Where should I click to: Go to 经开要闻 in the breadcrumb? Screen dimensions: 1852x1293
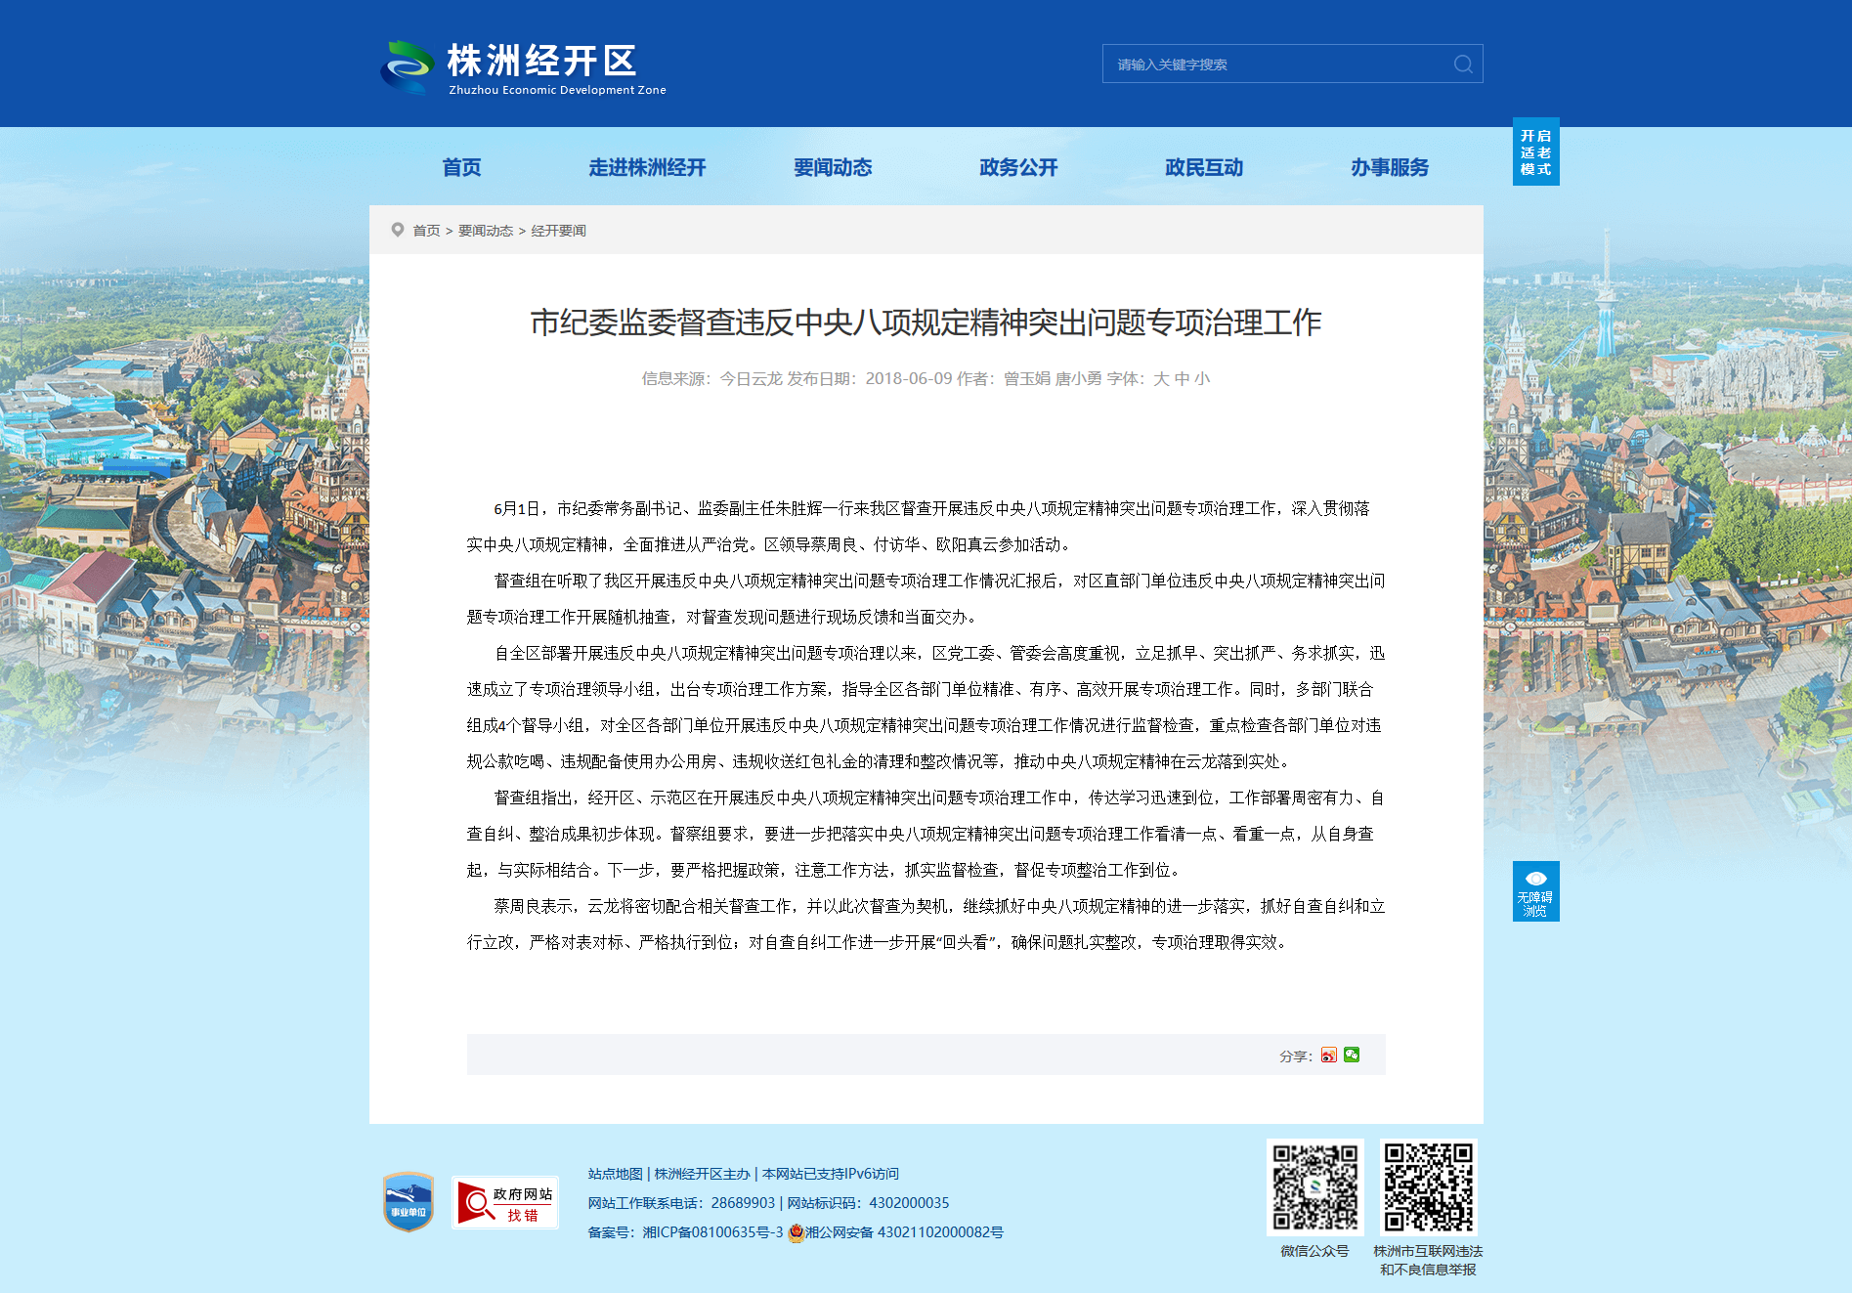558,231
